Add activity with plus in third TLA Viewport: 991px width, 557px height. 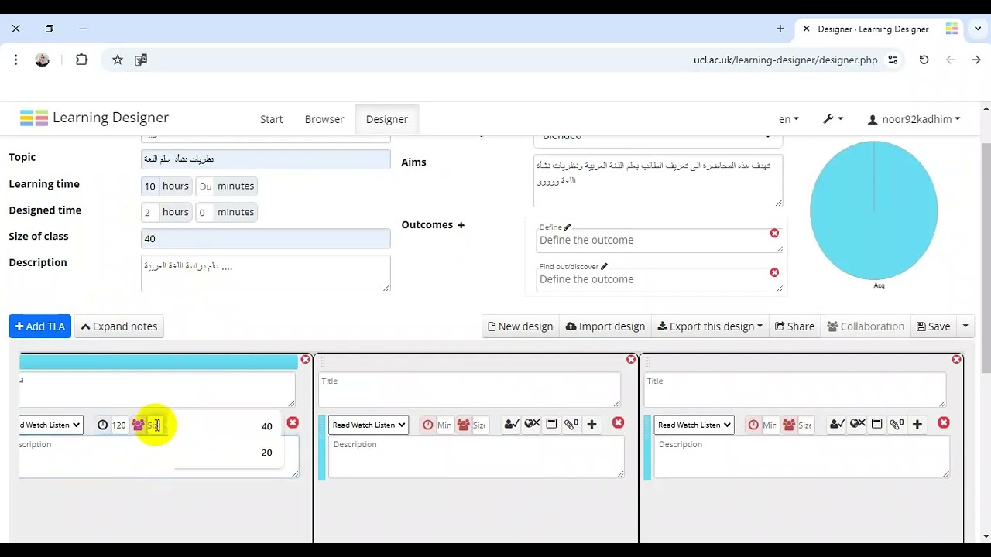917,424
